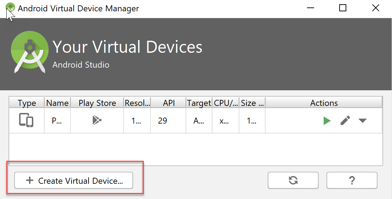Select the phone/tablet device type icon
Screen dimensions: 392x199
tap(26, 120)
